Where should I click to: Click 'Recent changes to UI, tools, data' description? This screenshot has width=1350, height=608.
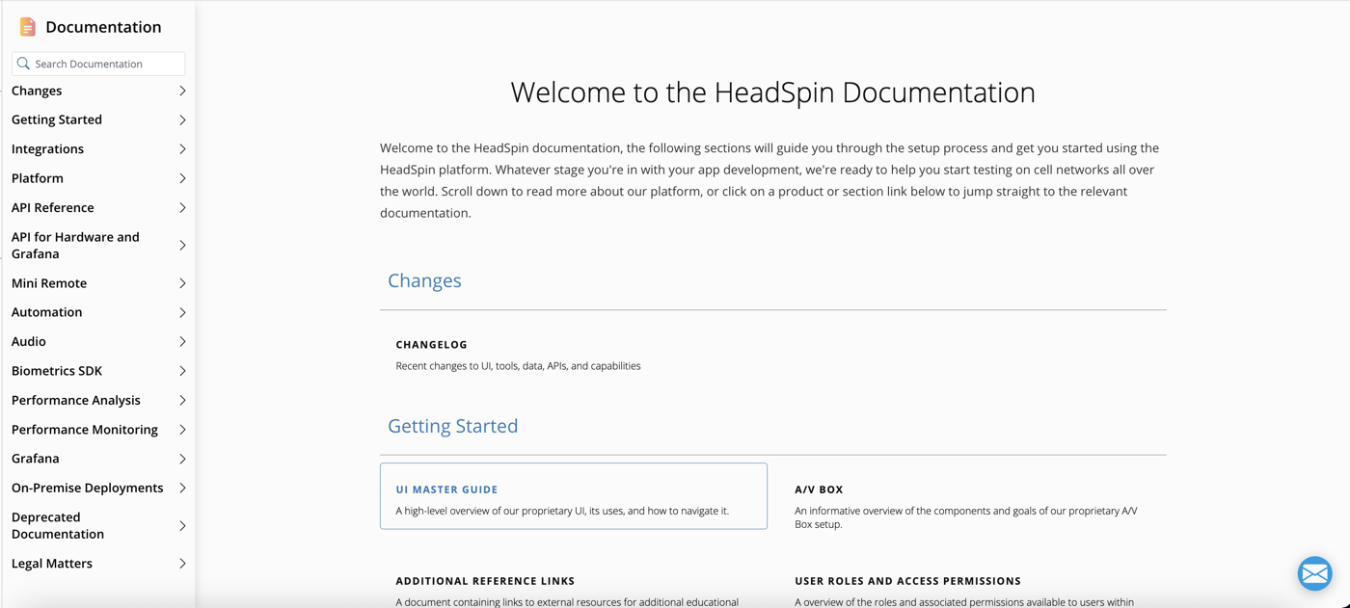518,366
